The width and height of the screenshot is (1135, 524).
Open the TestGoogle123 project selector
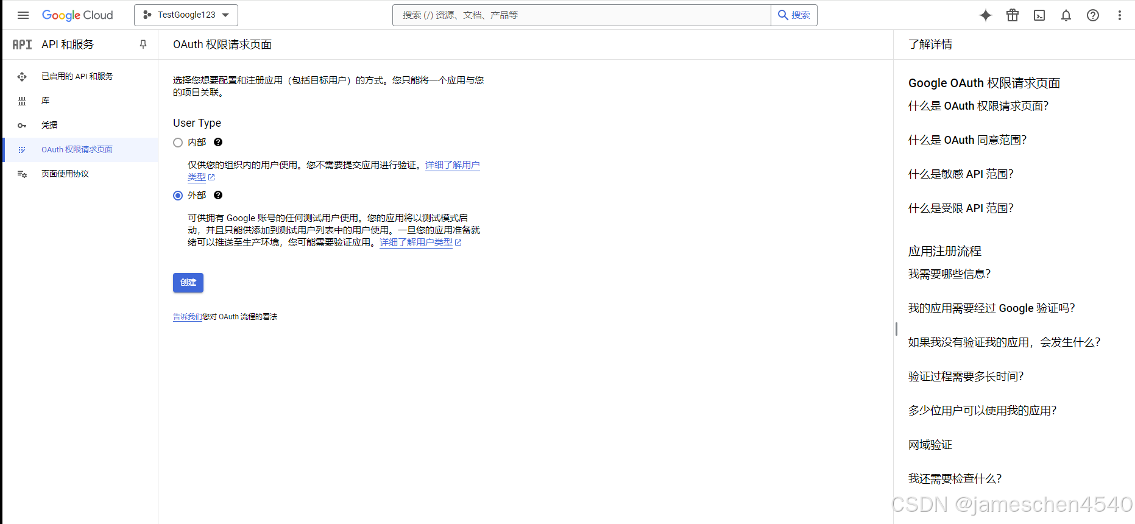point(186,15)
